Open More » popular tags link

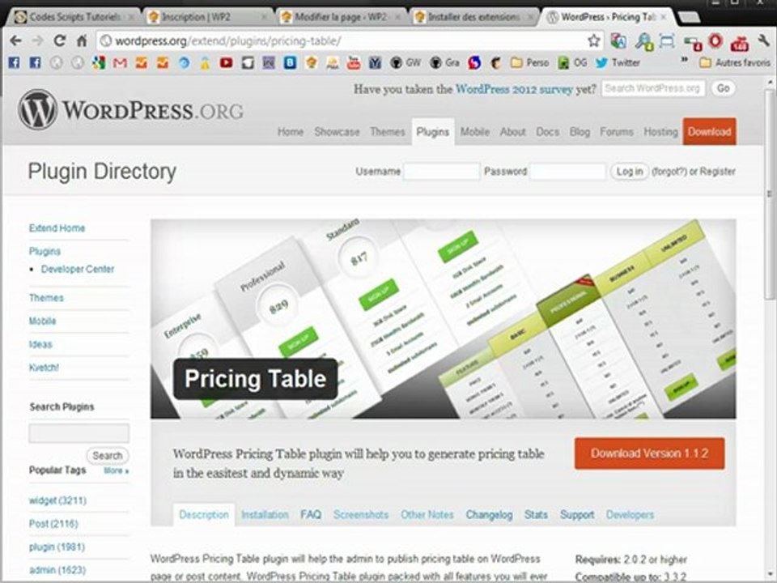pyautogui.click(x=117, y=470)
